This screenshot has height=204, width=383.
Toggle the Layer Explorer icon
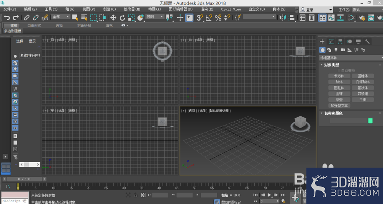tap(312, 18)
